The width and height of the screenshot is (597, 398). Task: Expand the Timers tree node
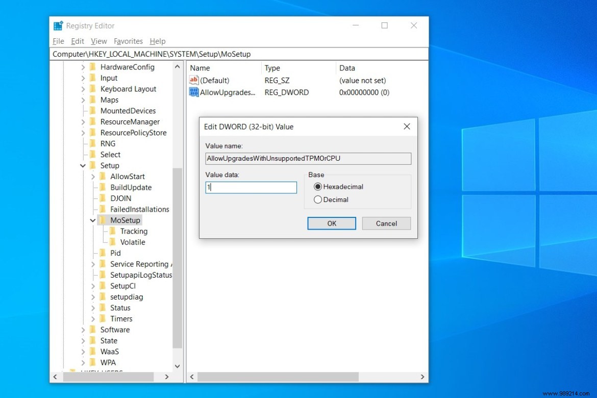92,318
